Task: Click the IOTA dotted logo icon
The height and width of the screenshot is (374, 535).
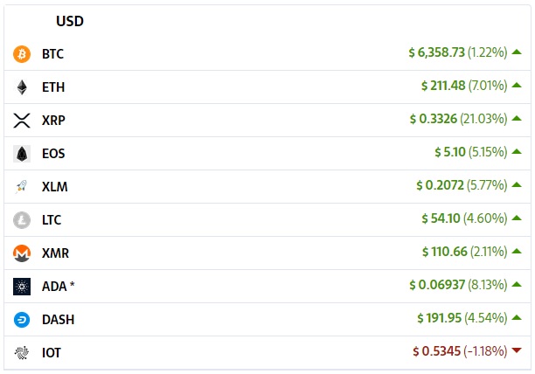Action: [x=22, y=353]
